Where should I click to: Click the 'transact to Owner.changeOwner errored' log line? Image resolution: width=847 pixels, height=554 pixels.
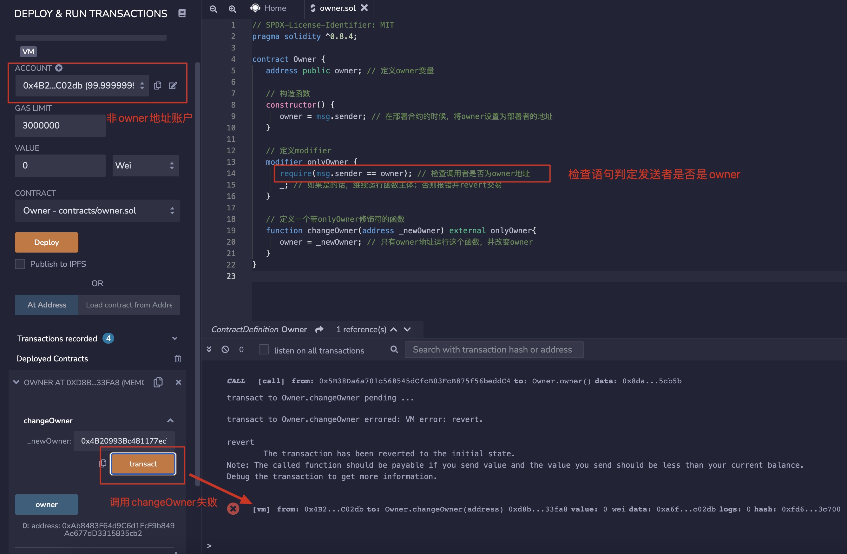click(x=355, y=419)
